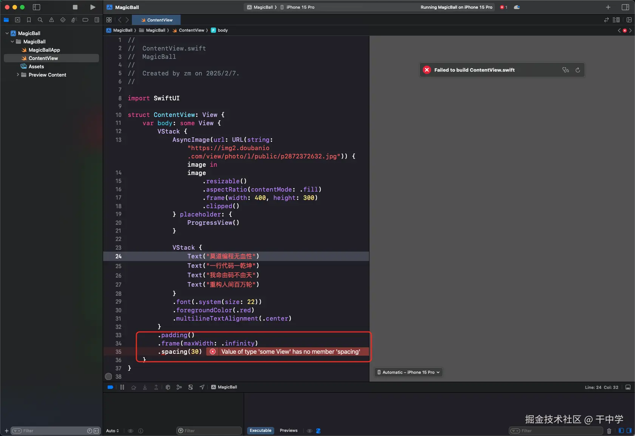This screenshot has height=436, width=635.
Task: Jump to next issue arrow
Action: (630, 30)
